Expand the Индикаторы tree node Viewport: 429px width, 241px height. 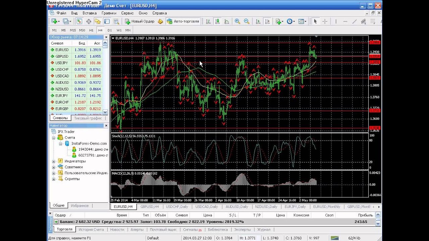pyautogui.click(x=54, y=161)
